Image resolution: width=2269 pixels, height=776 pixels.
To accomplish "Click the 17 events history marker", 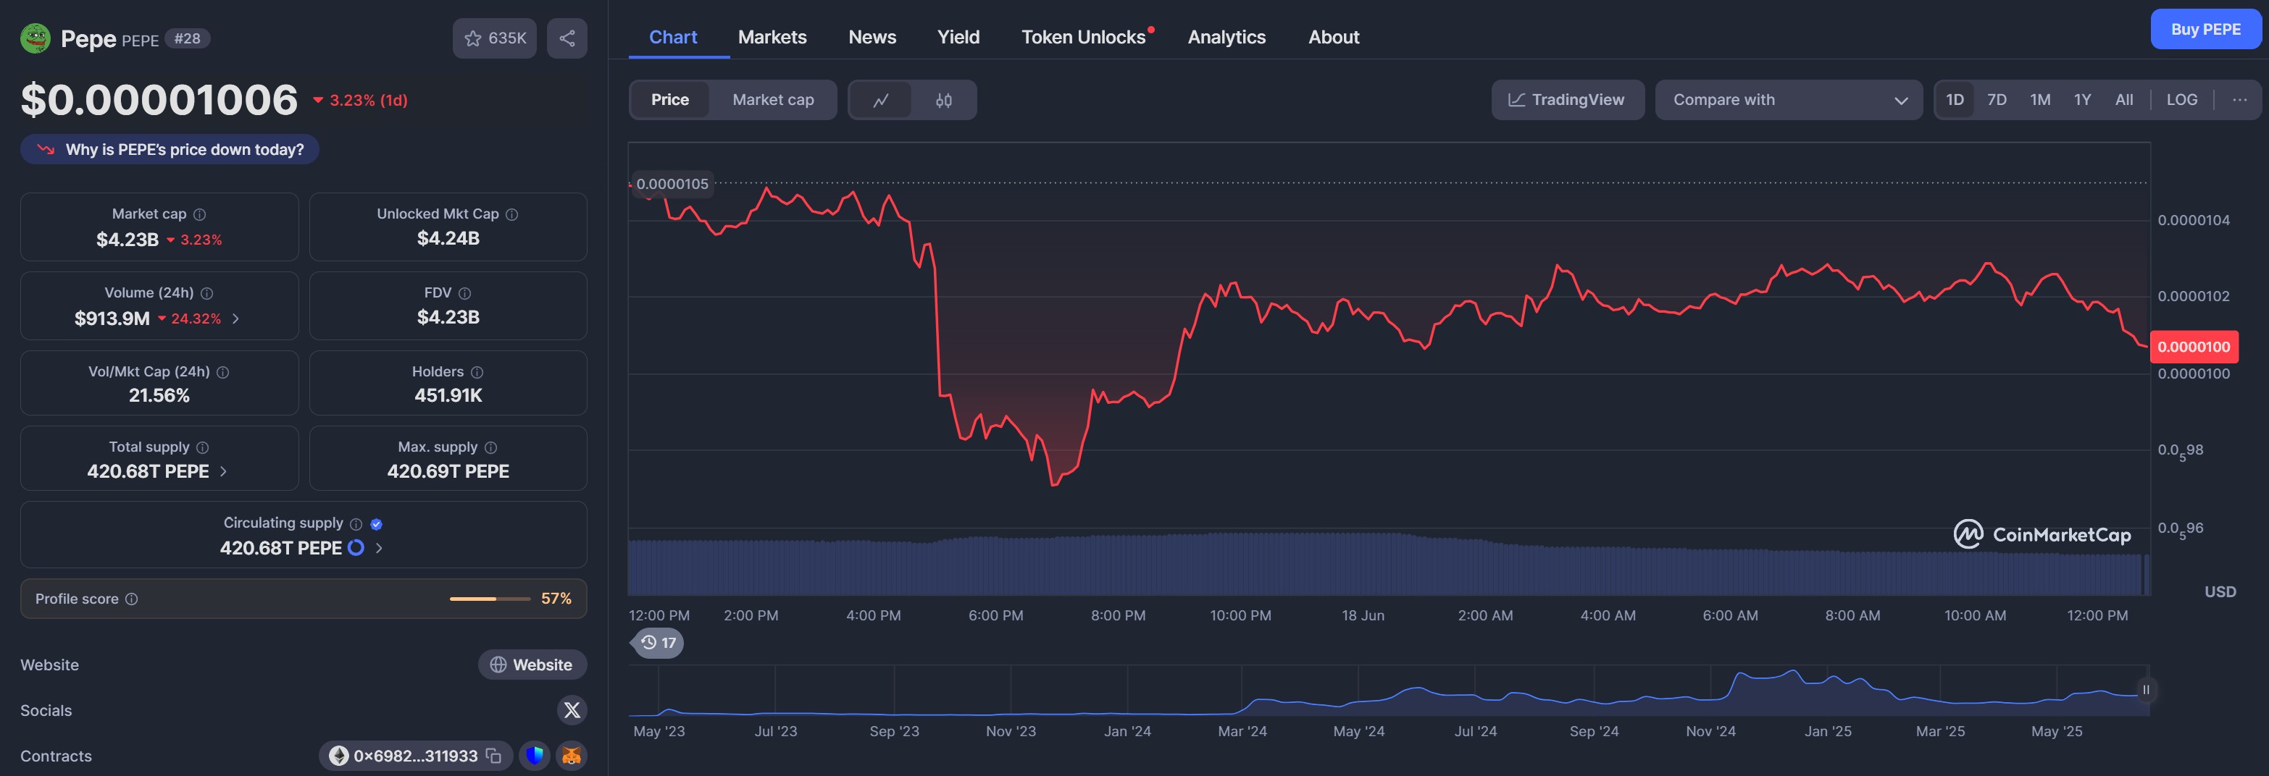I will click(x=658, y=642).
